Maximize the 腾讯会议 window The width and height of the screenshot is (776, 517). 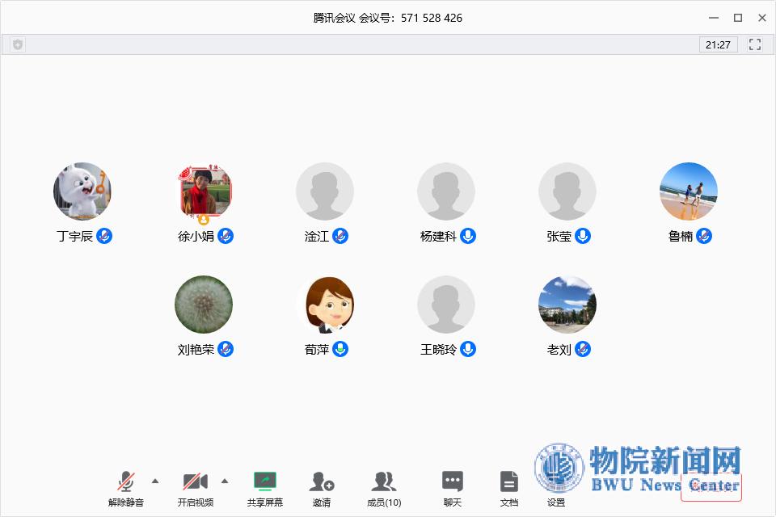point(738,18)
